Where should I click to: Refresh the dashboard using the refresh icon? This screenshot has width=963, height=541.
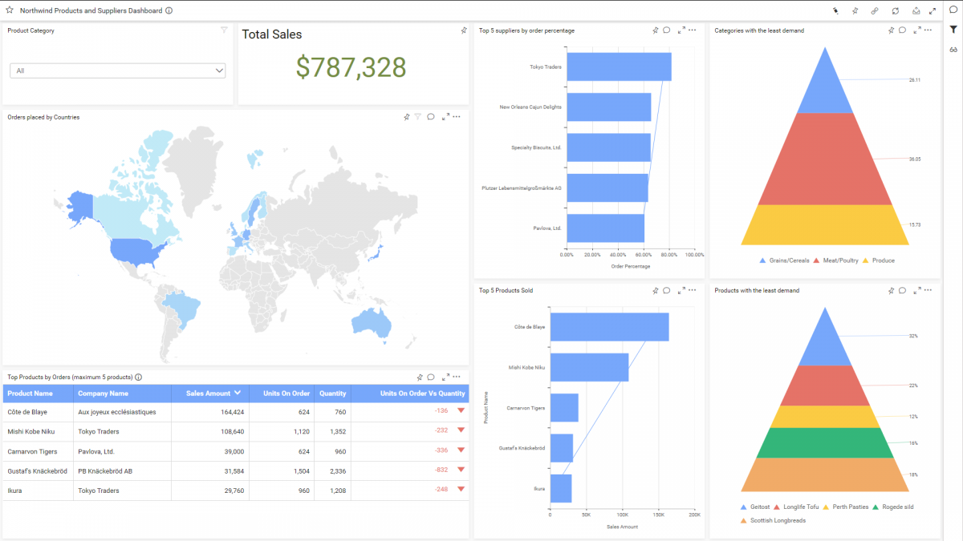pos(896,10)
